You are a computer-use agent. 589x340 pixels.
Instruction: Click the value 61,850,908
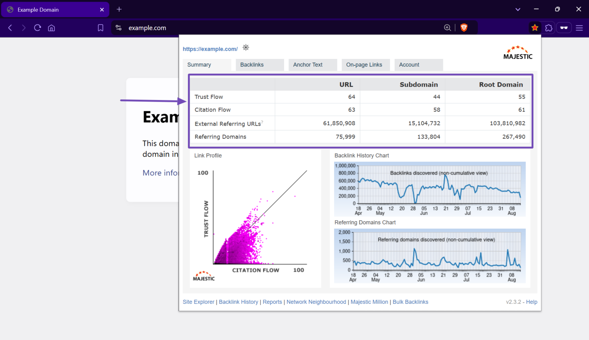click(339, 123)
